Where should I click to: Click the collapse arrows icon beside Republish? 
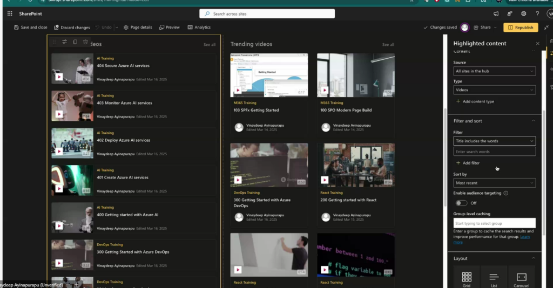point(547,28)
